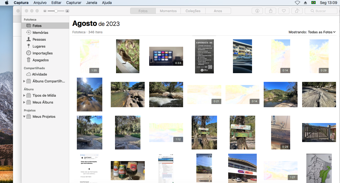Open the Capturar menu

[74, 3]
